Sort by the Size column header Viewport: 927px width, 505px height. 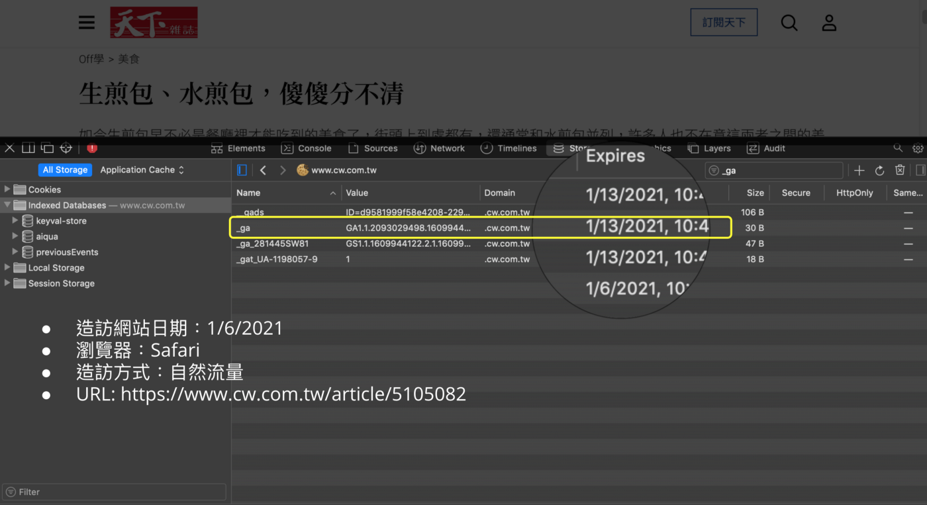tap(749, 193)
